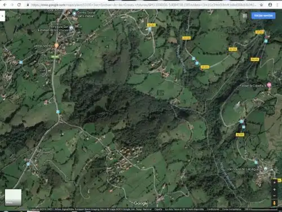Viewport: 282px width, 212px height.
Task: Reload the Google Maps page
Action: point(19,5)
